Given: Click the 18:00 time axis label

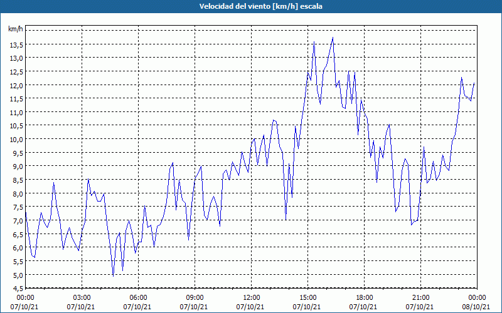Looking at the screenshot, I should (x=365, y=298).
